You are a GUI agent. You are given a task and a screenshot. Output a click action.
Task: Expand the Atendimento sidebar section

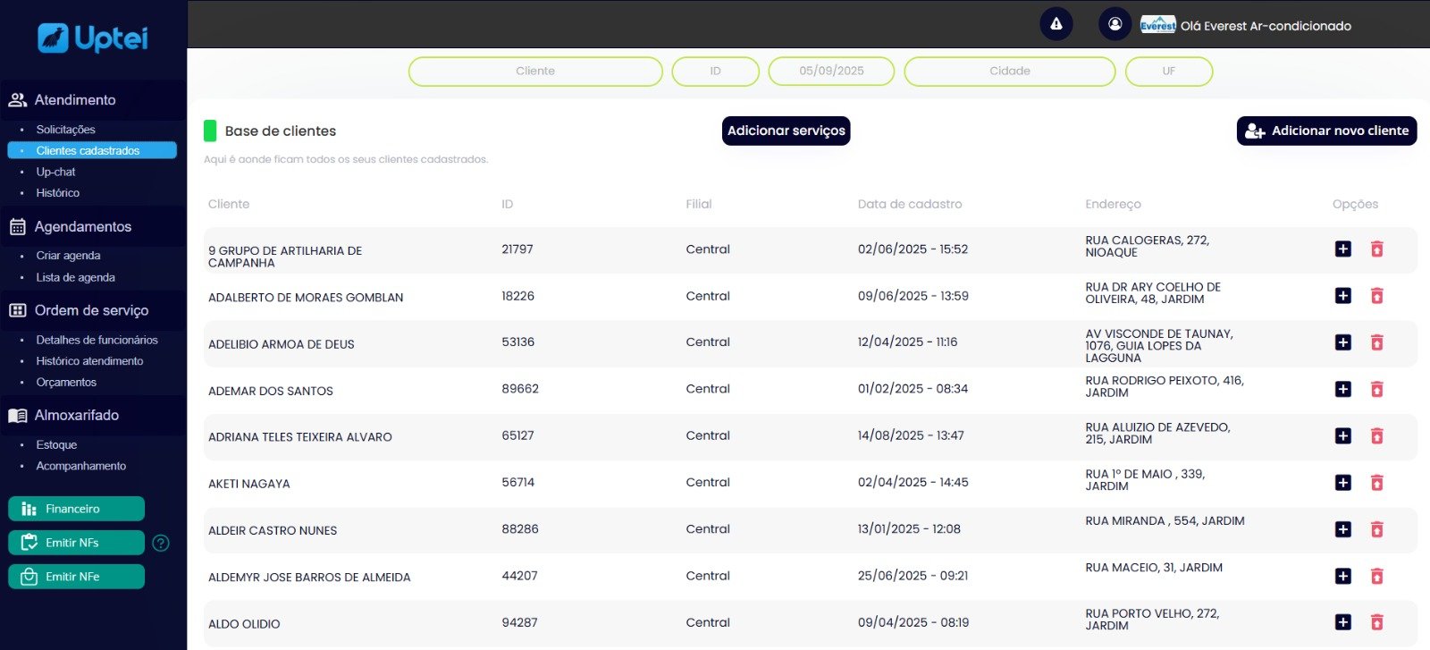(75, 100)
